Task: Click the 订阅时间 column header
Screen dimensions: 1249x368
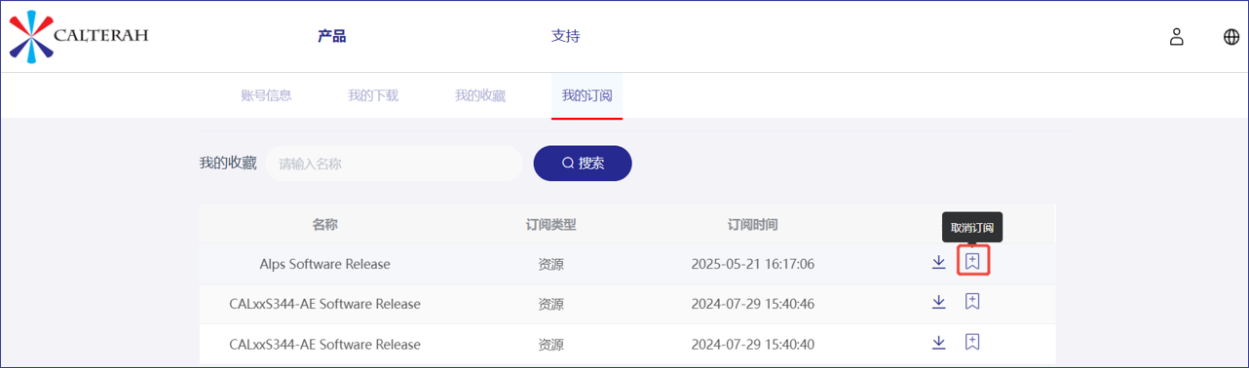Action: [752, 225]
